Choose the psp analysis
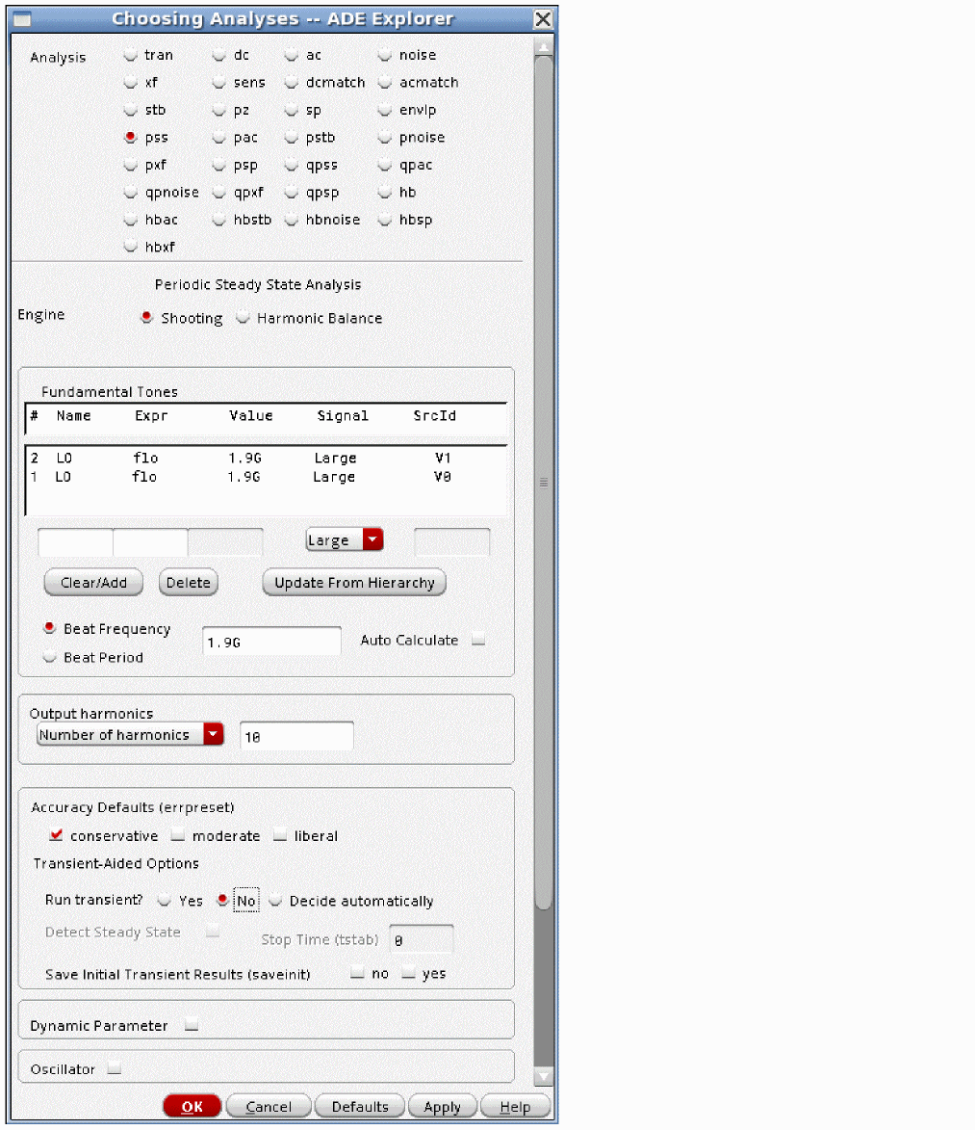The height and width of the screenshot is (1130, 975). coord(218,165)
